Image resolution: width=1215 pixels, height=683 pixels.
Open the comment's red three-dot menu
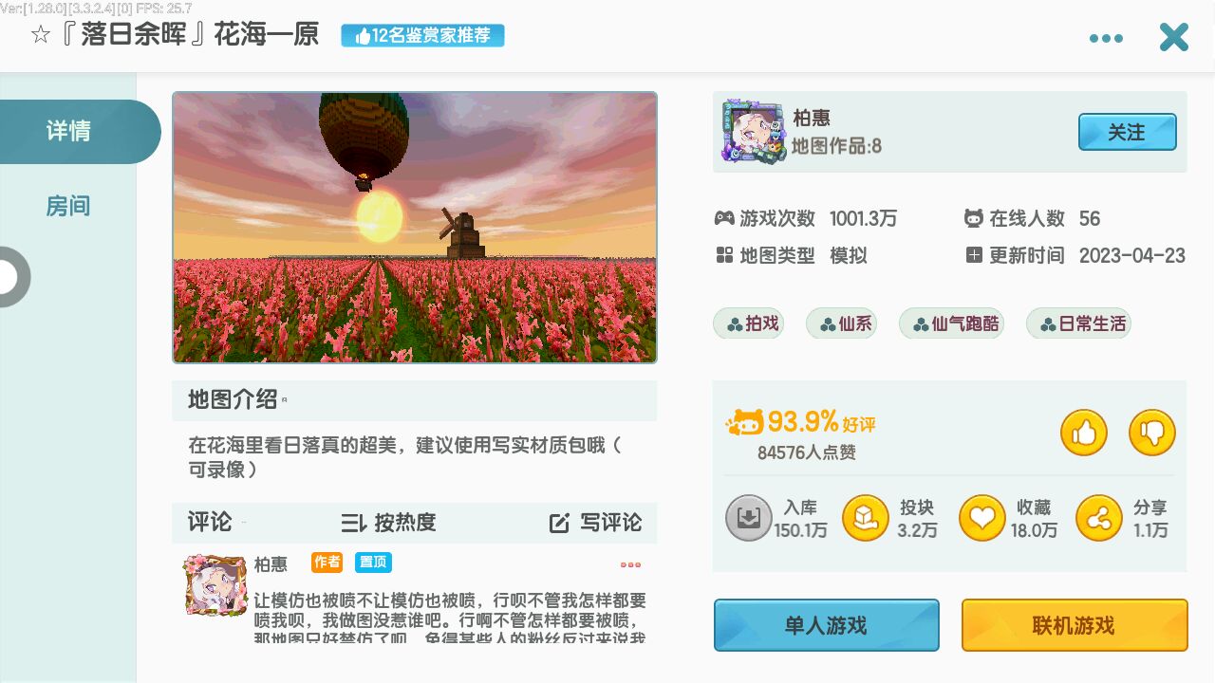pyautogui.click(x=630, y=564)
